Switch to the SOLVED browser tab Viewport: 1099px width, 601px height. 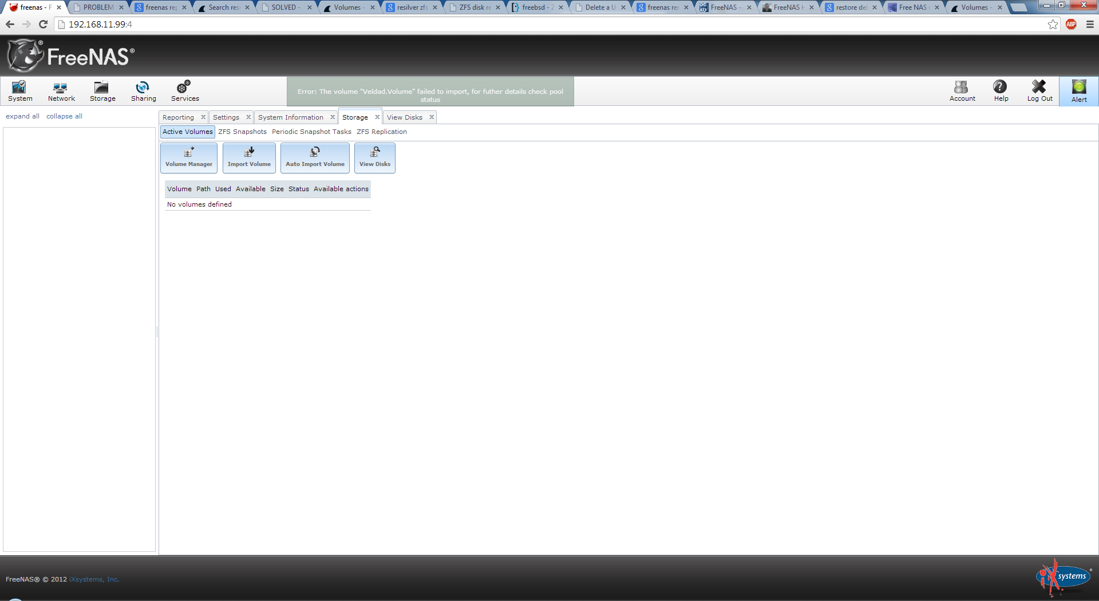tap(286, 7)
